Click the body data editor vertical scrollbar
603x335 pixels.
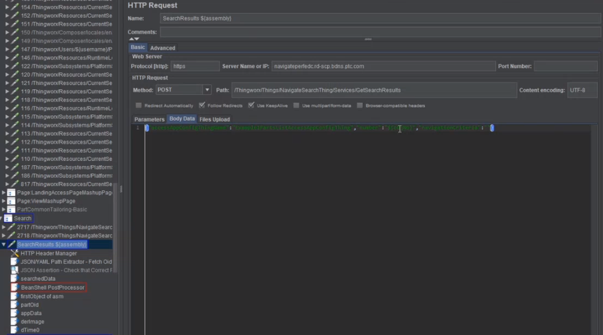[594, 230]
